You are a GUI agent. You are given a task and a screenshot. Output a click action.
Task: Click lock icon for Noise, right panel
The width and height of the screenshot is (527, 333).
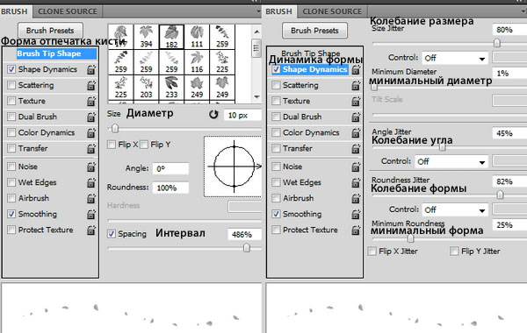[356, 166]
